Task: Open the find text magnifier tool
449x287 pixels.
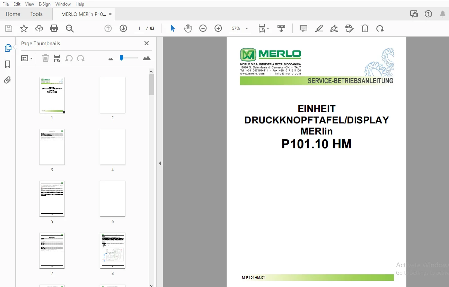Action: click(x=70, y=28)
